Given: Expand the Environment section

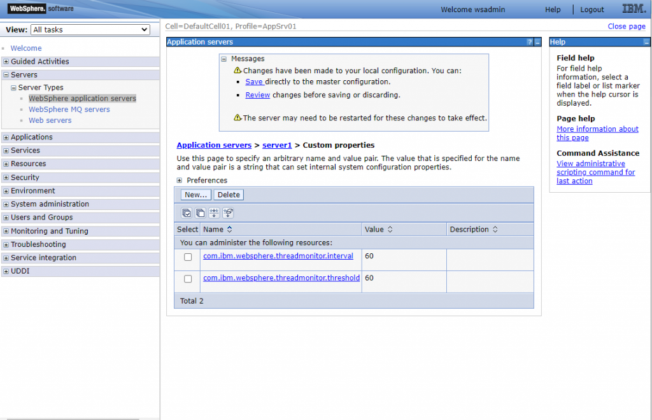Looking at the screenshot, I should pyautogui.click(x=6, y=191).
